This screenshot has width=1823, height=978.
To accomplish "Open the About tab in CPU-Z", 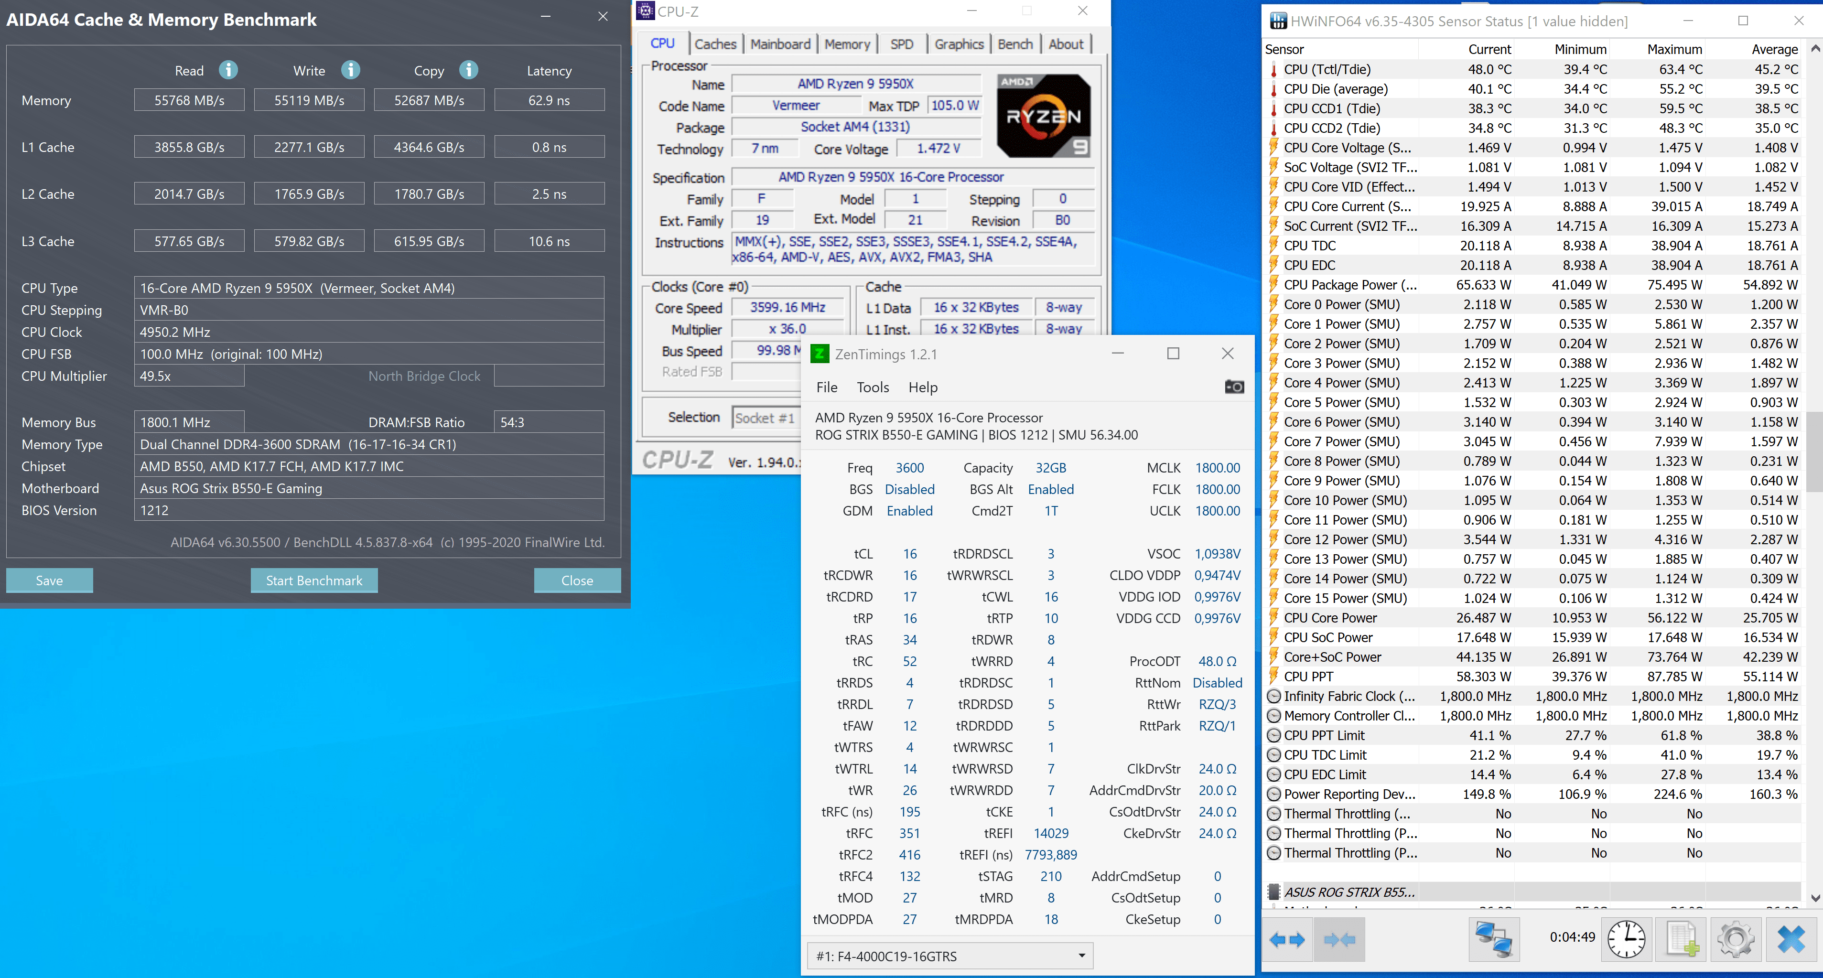I will [x=1066, y=44].
